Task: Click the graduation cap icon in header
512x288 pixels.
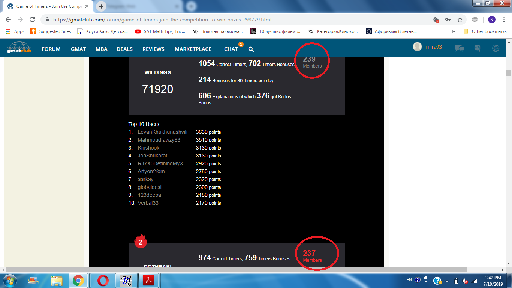Action: coord(478,48)
